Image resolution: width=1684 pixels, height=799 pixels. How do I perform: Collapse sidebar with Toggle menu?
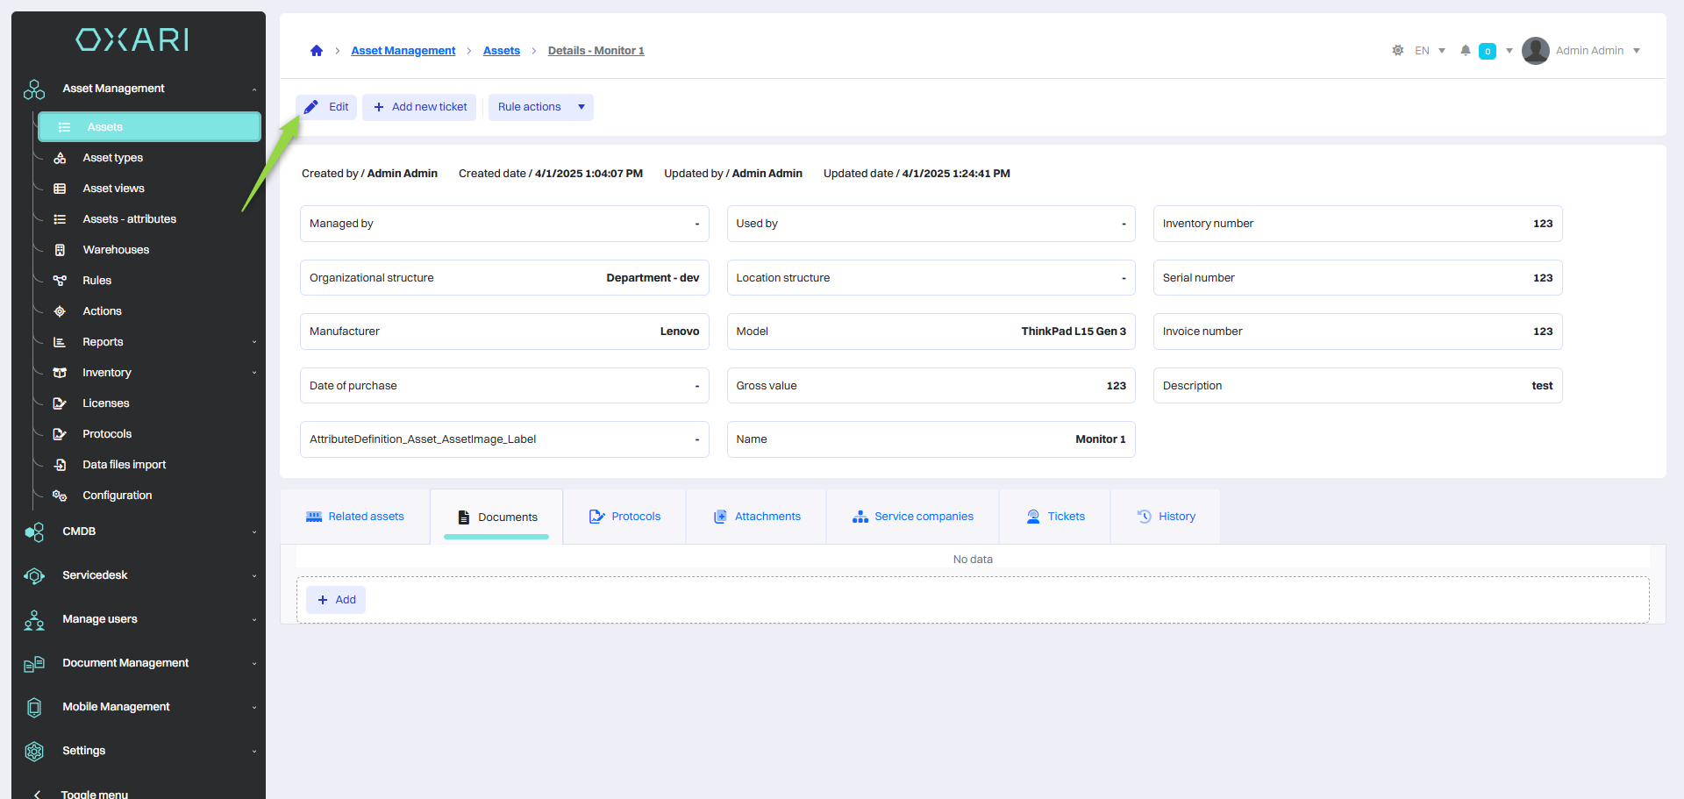[x=94, y=793]
